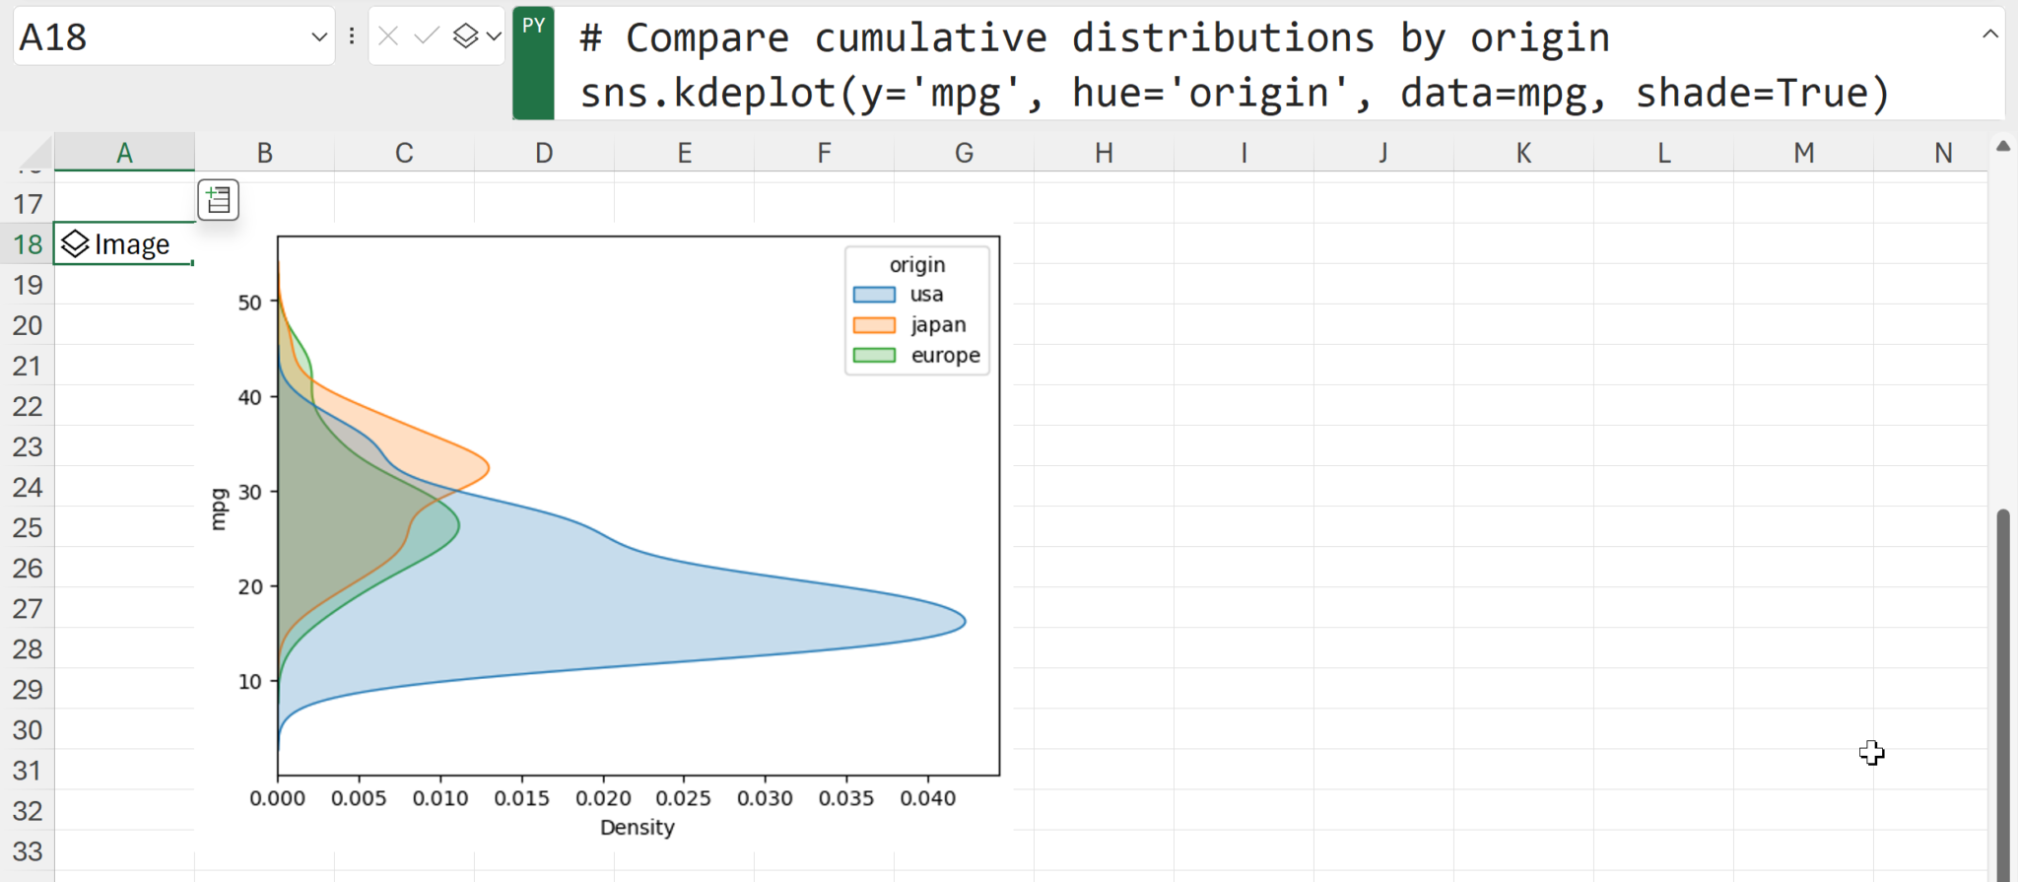This screenshot has height=882, width=2018.
Task: Select row 32 header
Action: [x=28, y=809]
